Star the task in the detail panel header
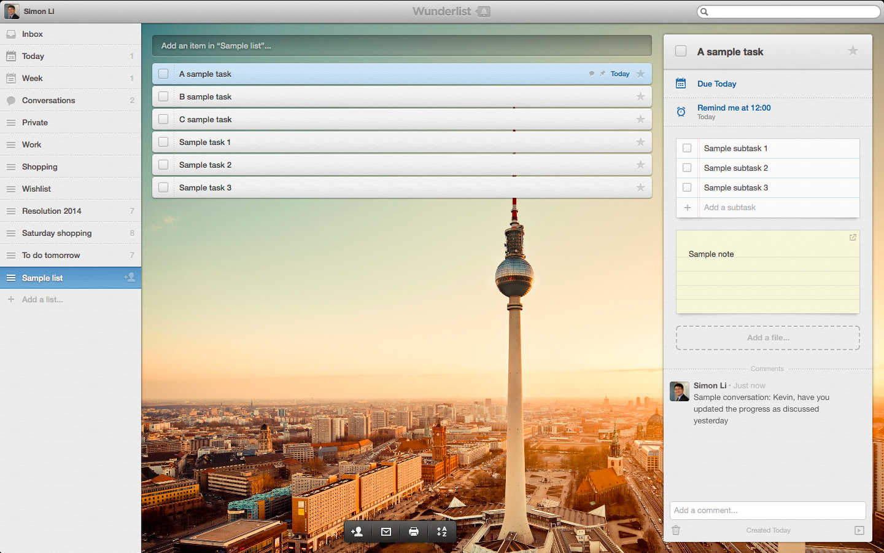 coord(853,51)
